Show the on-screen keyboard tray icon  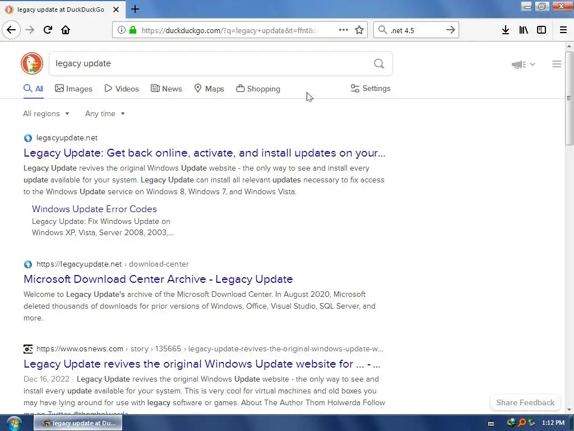491,423
